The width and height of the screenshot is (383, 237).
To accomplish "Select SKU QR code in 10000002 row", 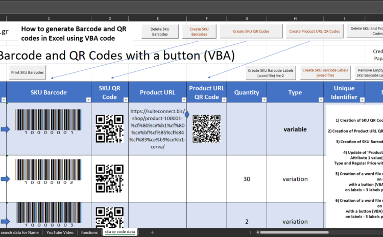I will click(x=109, y=179).
